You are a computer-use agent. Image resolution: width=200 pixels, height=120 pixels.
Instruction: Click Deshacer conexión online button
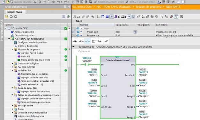140,2
